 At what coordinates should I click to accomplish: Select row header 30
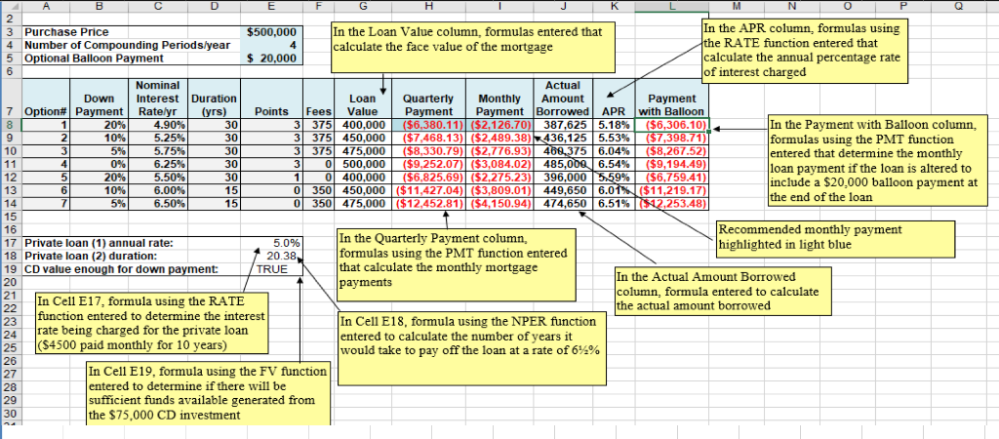point(11,413)
